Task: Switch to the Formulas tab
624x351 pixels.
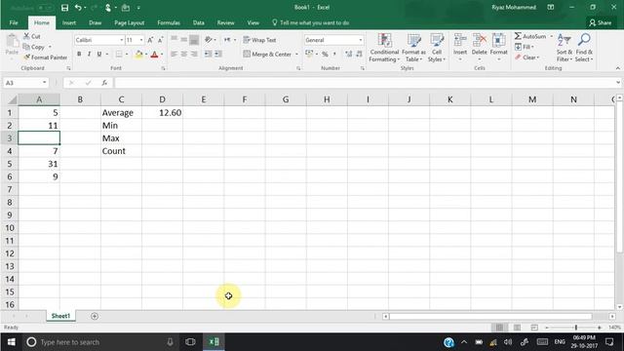Action: pos(169,23)
